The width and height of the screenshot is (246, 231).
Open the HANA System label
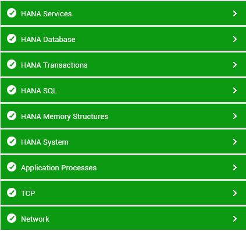tap(45, 142)
